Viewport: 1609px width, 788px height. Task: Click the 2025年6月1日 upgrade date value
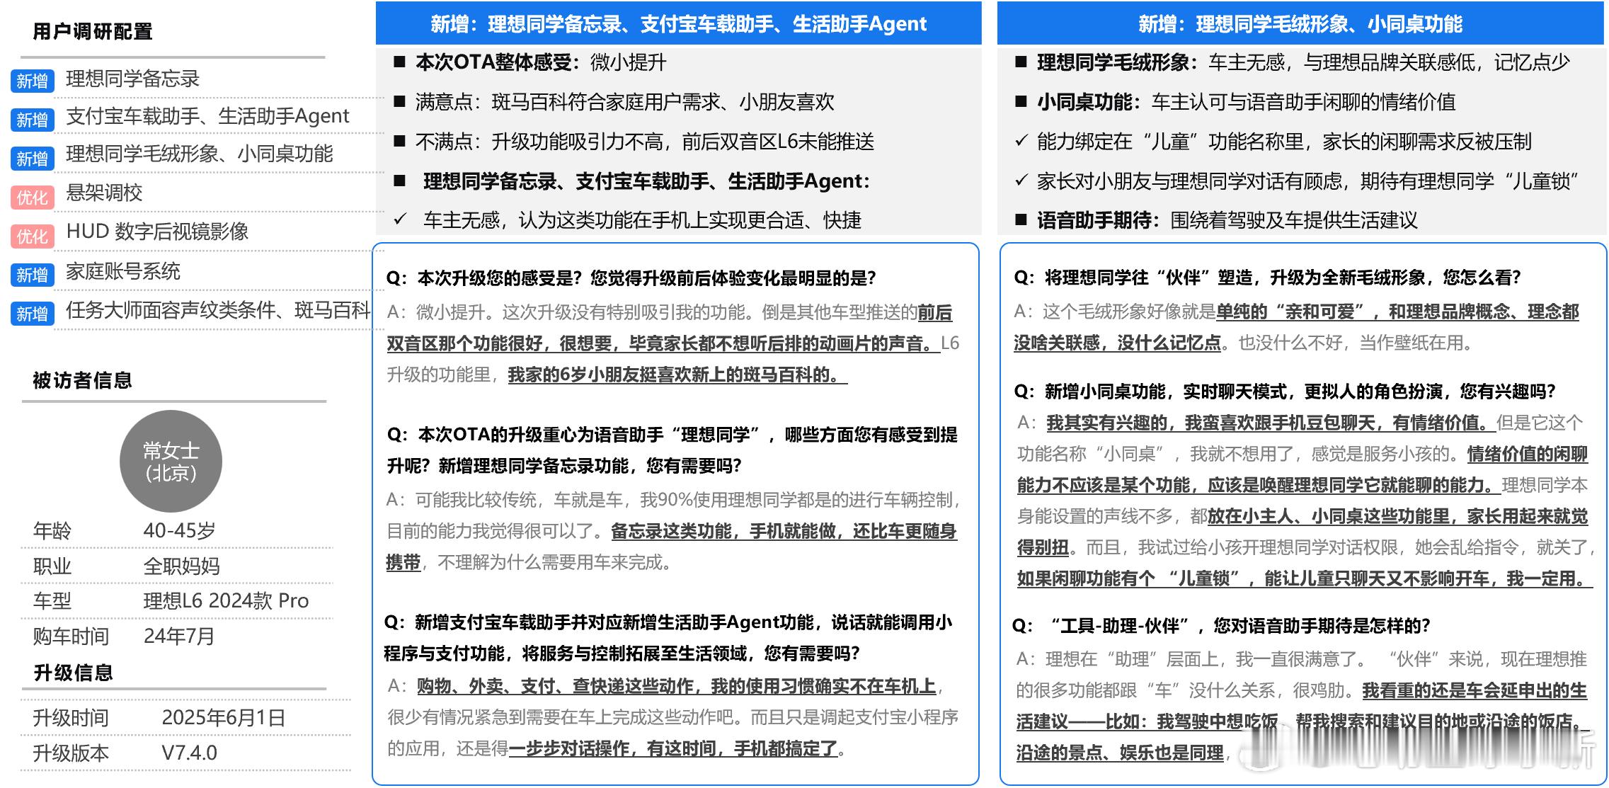(224, 718)
